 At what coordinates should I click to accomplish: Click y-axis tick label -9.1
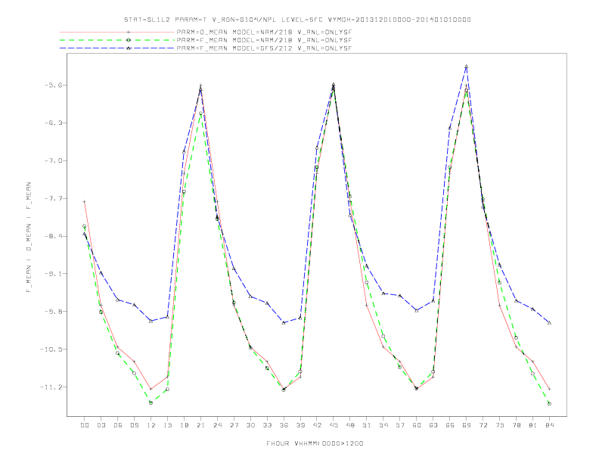pyautogui.click(x=52, y=274)
